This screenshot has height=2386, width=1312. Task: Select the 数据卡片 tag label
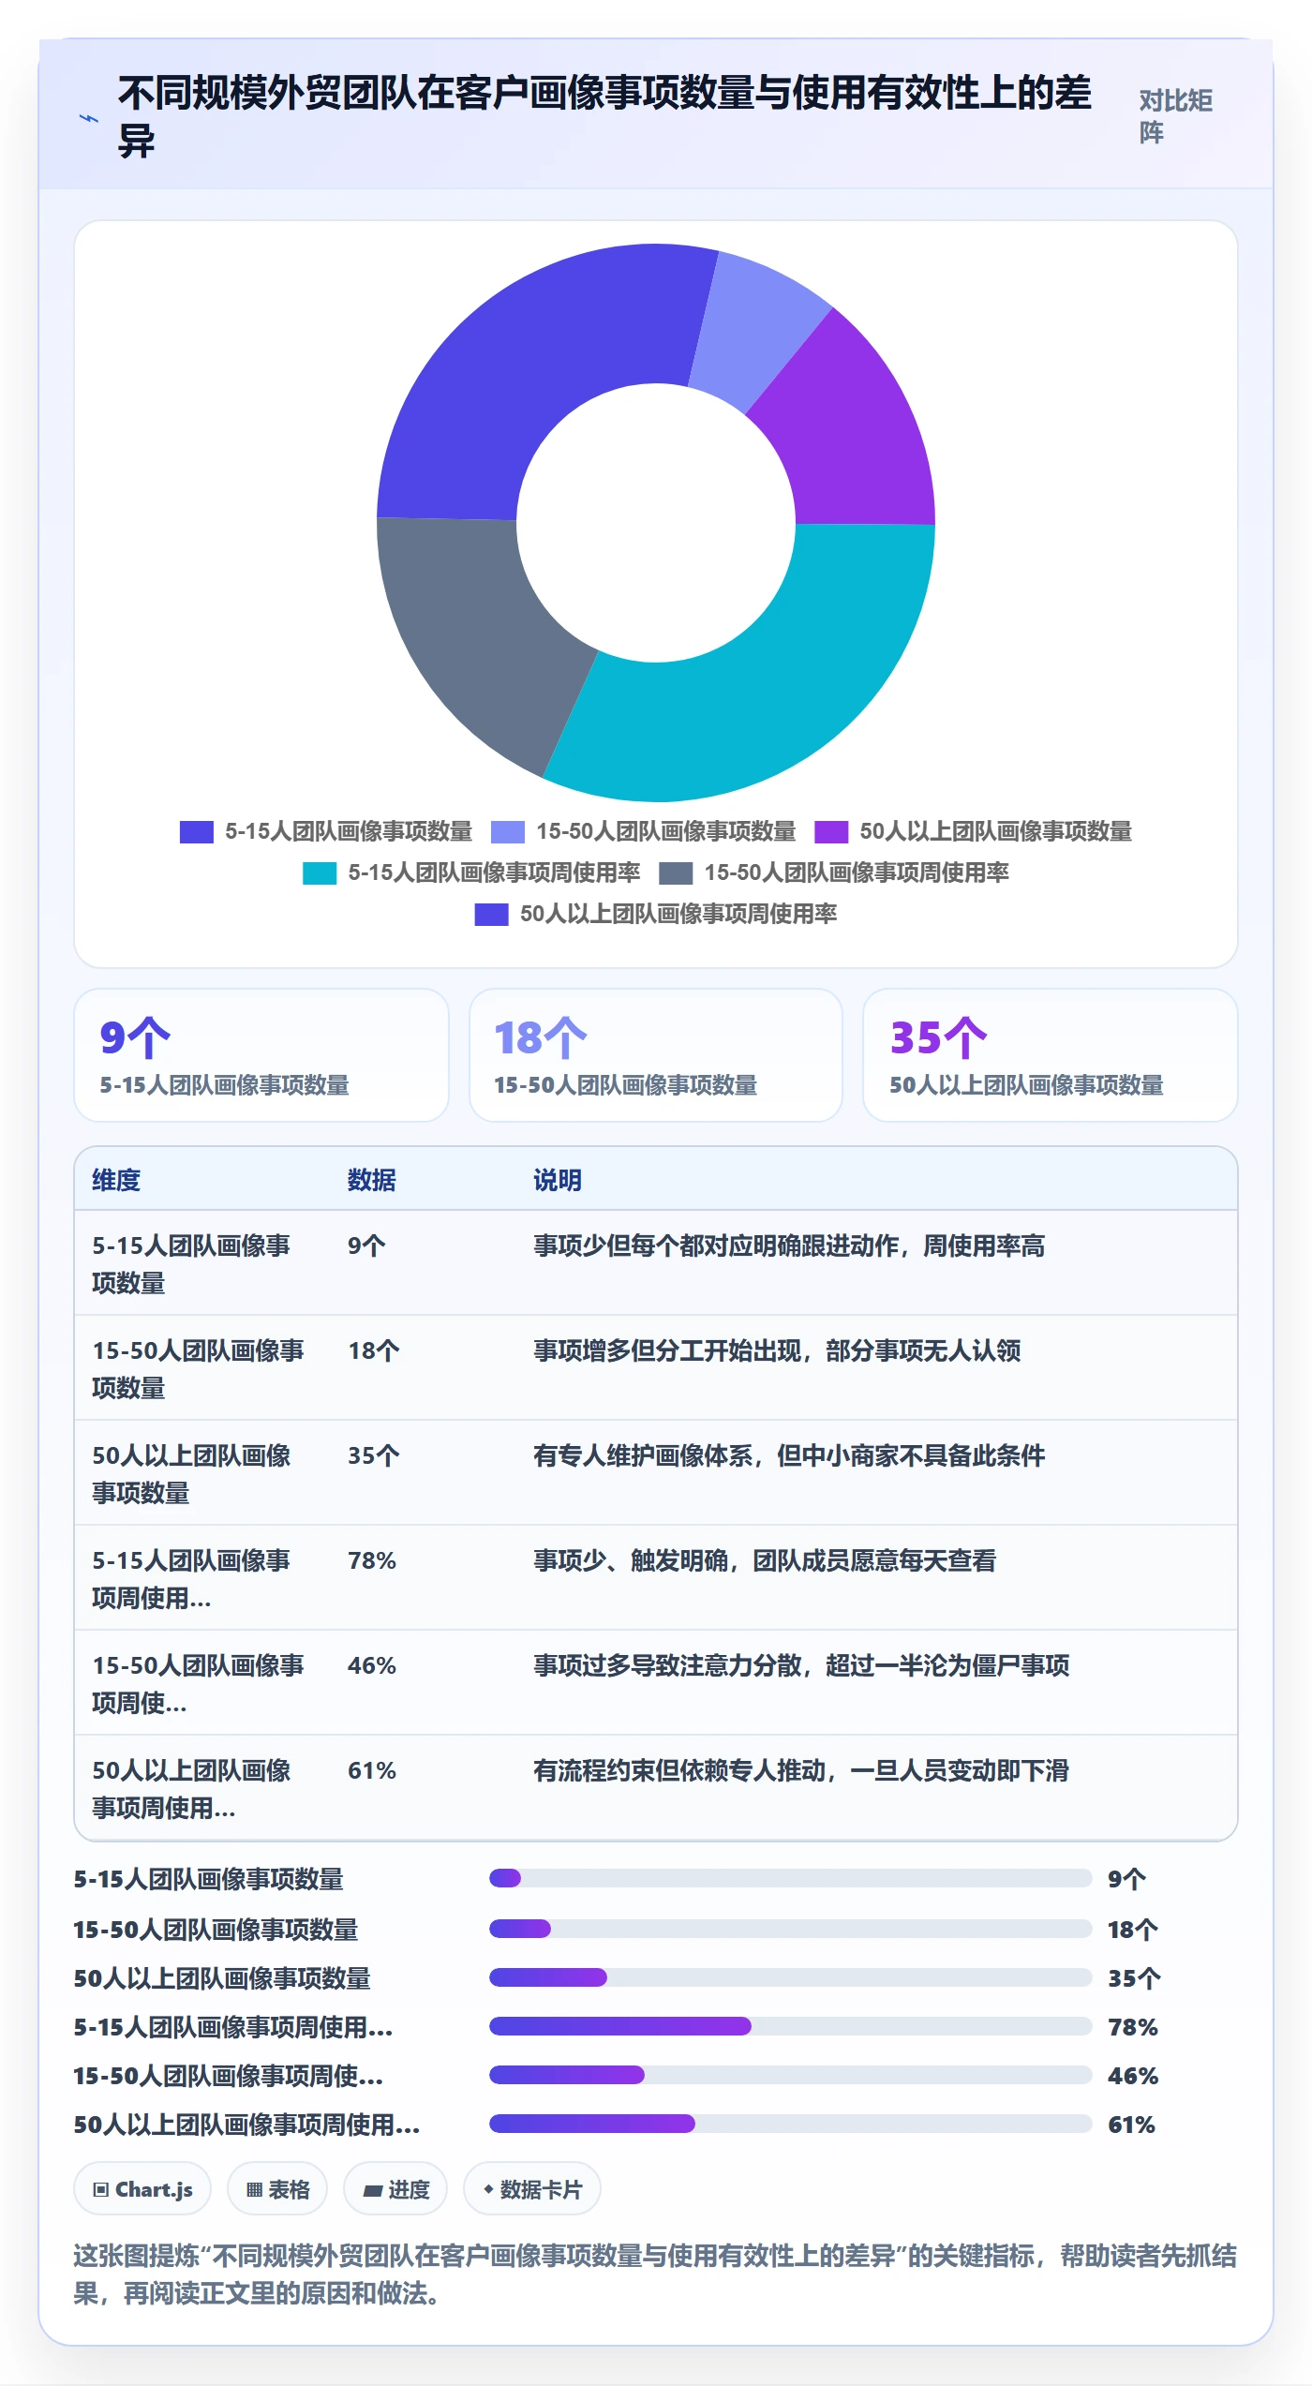point(541,2189)
